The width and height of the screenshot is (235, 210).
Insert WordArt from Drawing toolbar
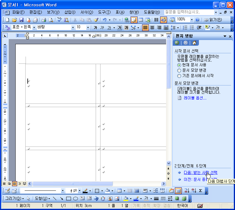coord(96,199)
